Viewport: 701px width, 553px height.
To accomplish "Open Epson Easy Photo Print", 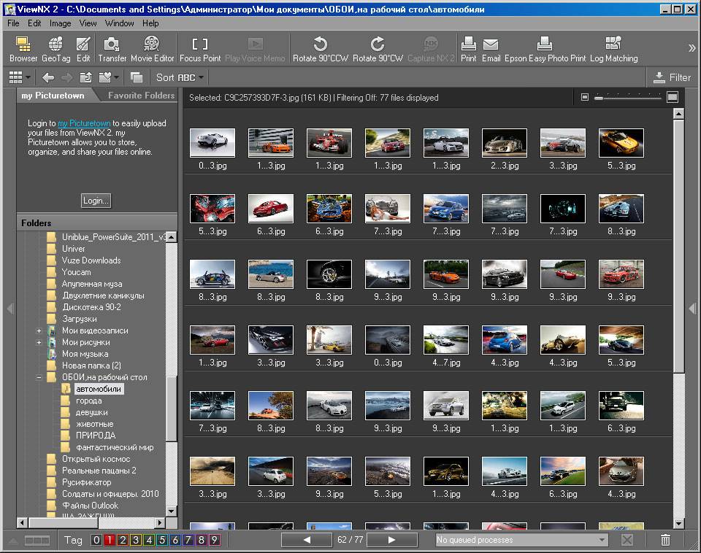I will (545, 49).
